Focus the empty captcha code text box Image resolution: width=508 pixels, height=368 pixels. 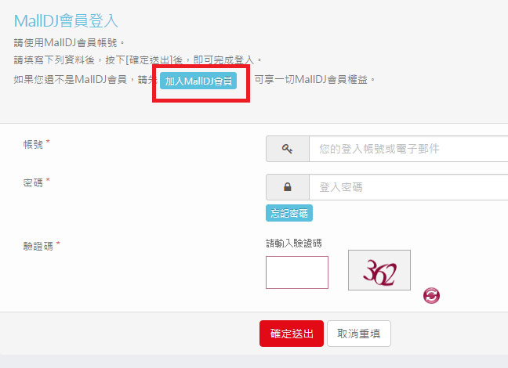pos(297,272)
